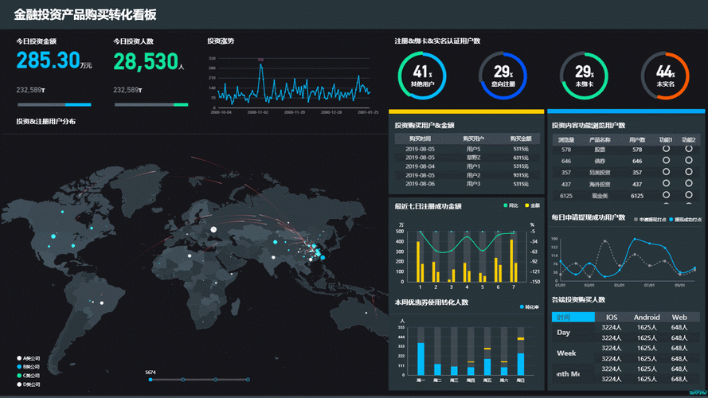Click the 时间 highlighted column header
Viewport: 708px width, 398px height.
pos(573,317)
